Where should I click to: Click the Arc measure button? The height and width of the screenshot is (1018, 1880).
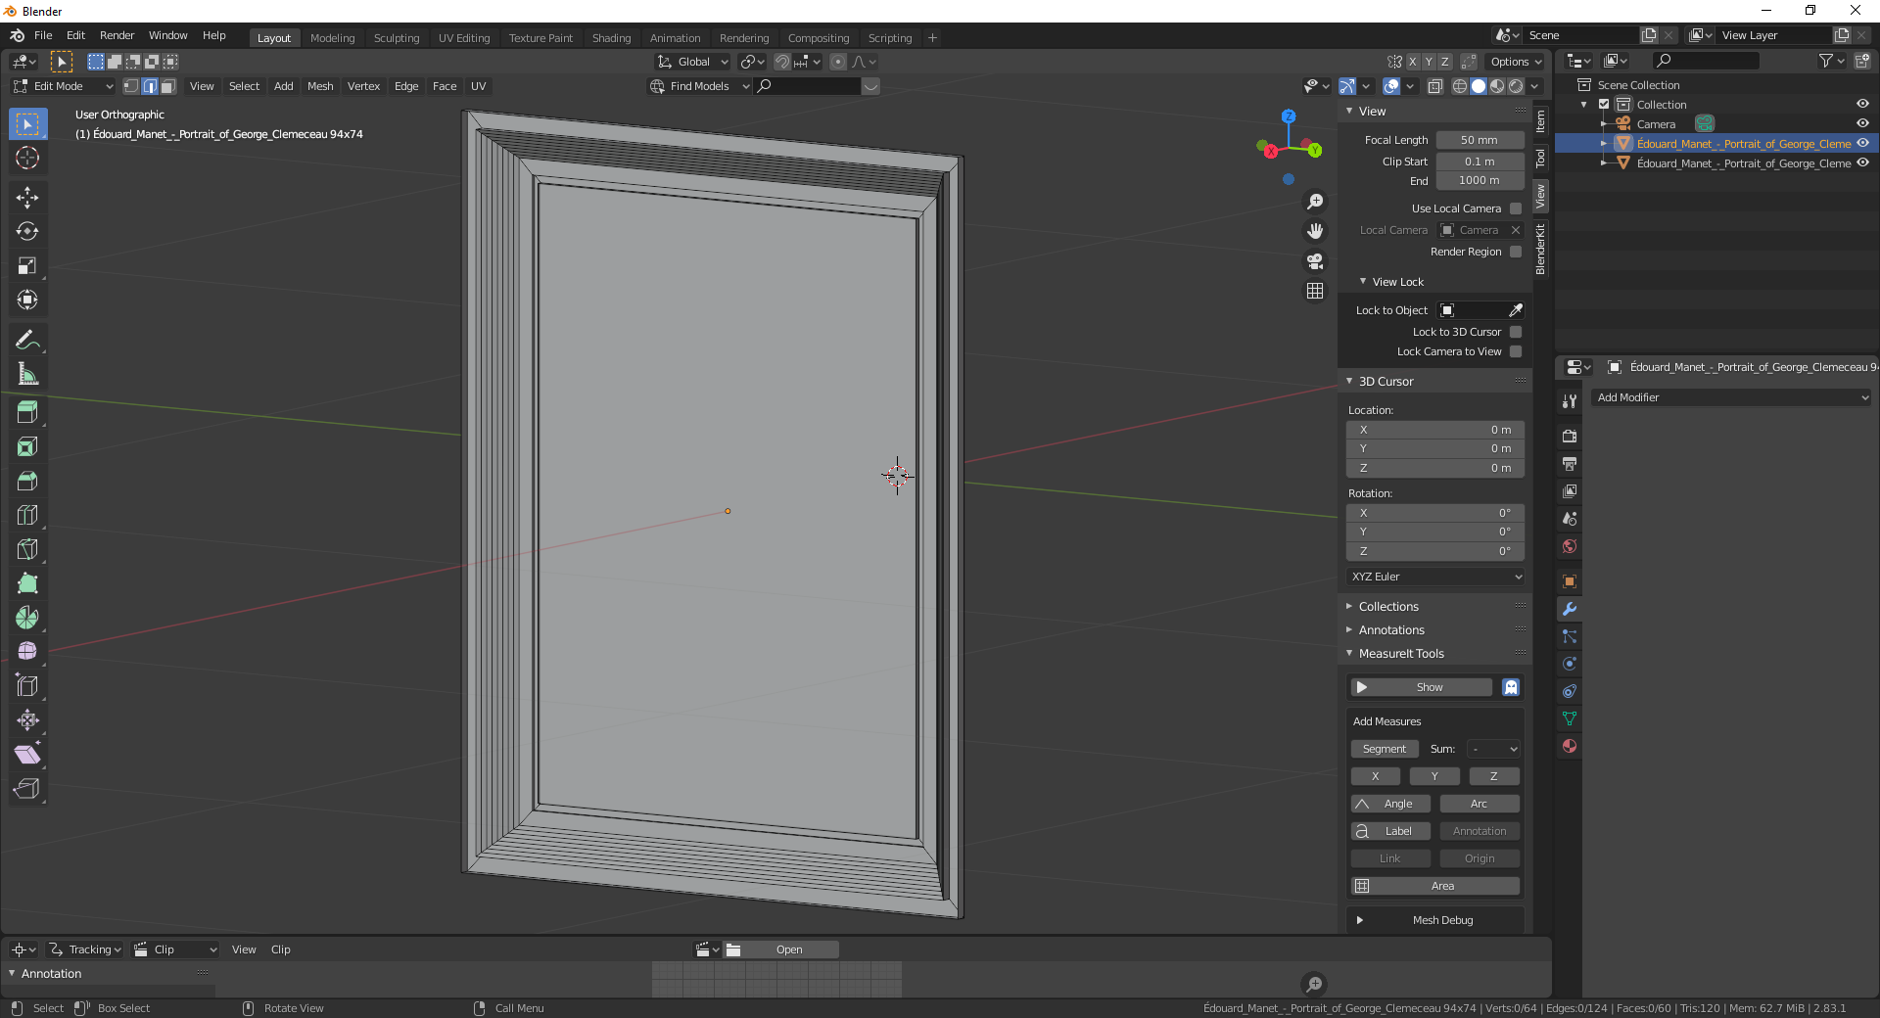[1480, 804]
